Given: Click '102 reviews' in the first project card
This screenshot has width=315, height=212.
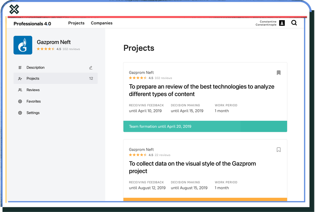Looking at the screenshot, I should coord(163,78).
